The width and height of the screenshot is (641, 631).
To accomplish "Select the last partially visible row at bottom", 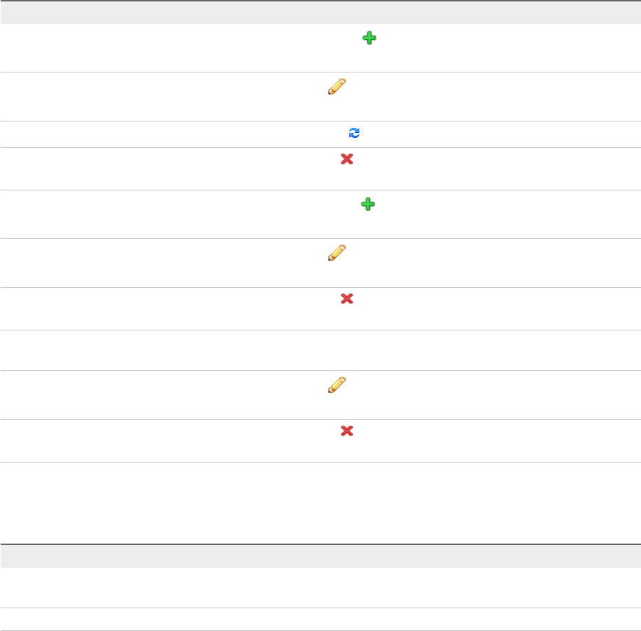I will pos(320,620).
